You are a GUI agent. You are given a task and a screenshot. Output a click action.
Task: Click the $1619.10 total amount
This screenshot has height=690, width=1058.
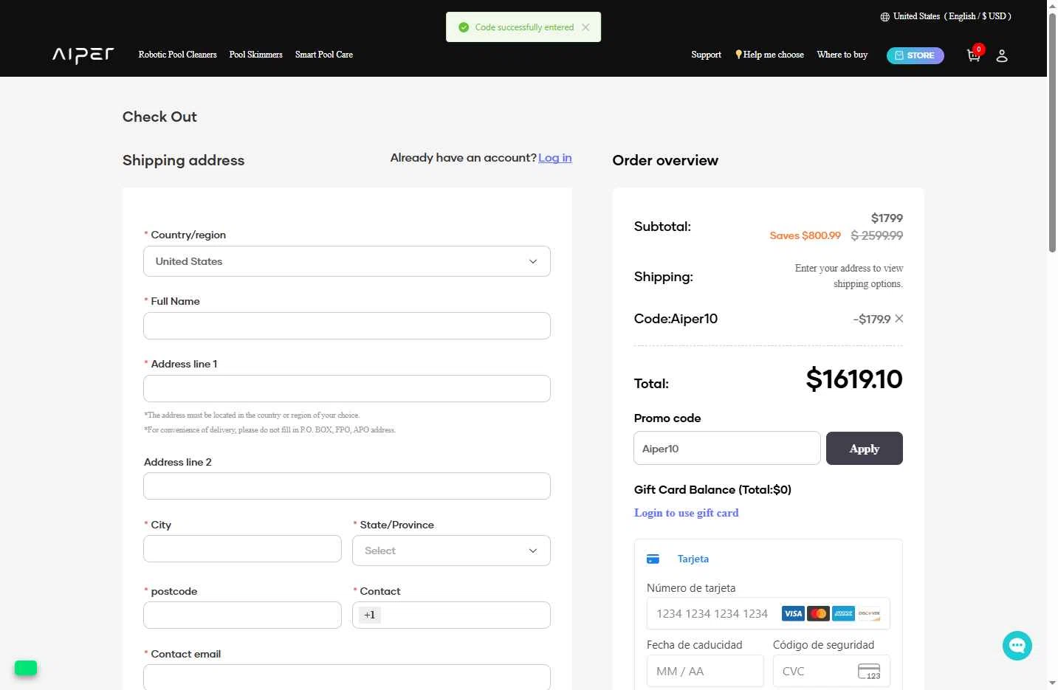point(854,379)
